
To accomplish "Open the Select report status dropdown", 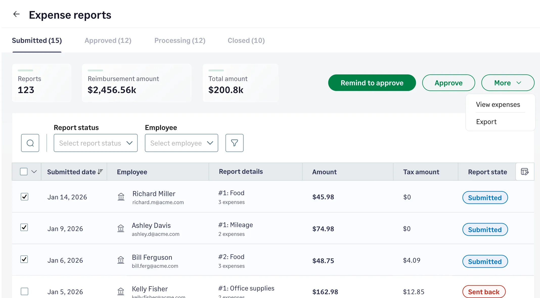I will 95,143.
